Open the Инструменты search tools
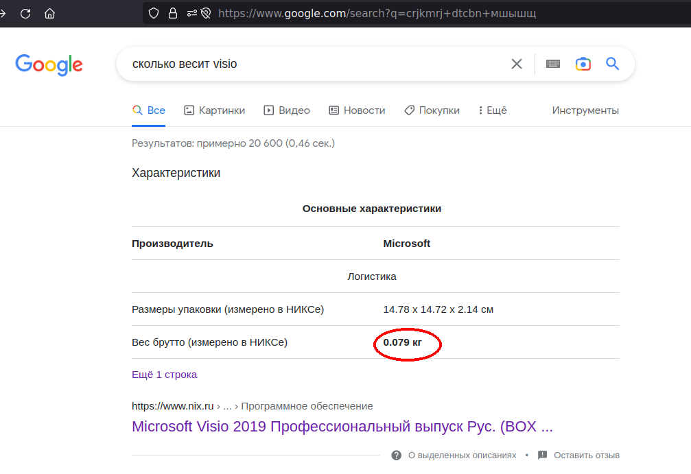This screenshot has height=474, width=691. coord(585,110)
